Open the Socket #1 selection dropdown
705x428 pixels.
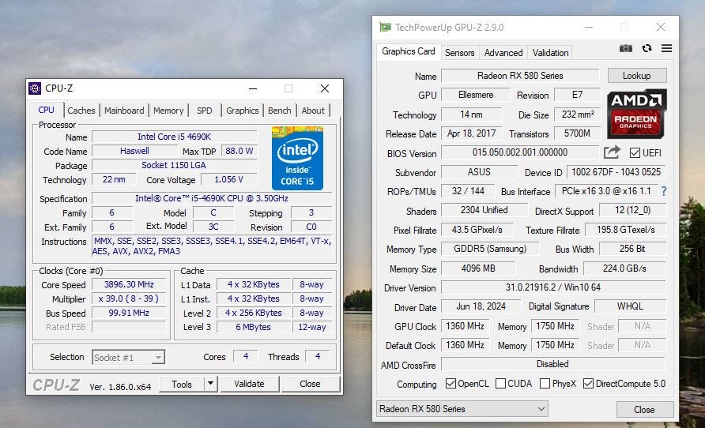tap(129, 358)
